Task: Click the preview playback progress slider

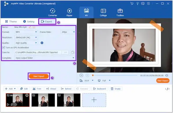Action: (115, 75)
